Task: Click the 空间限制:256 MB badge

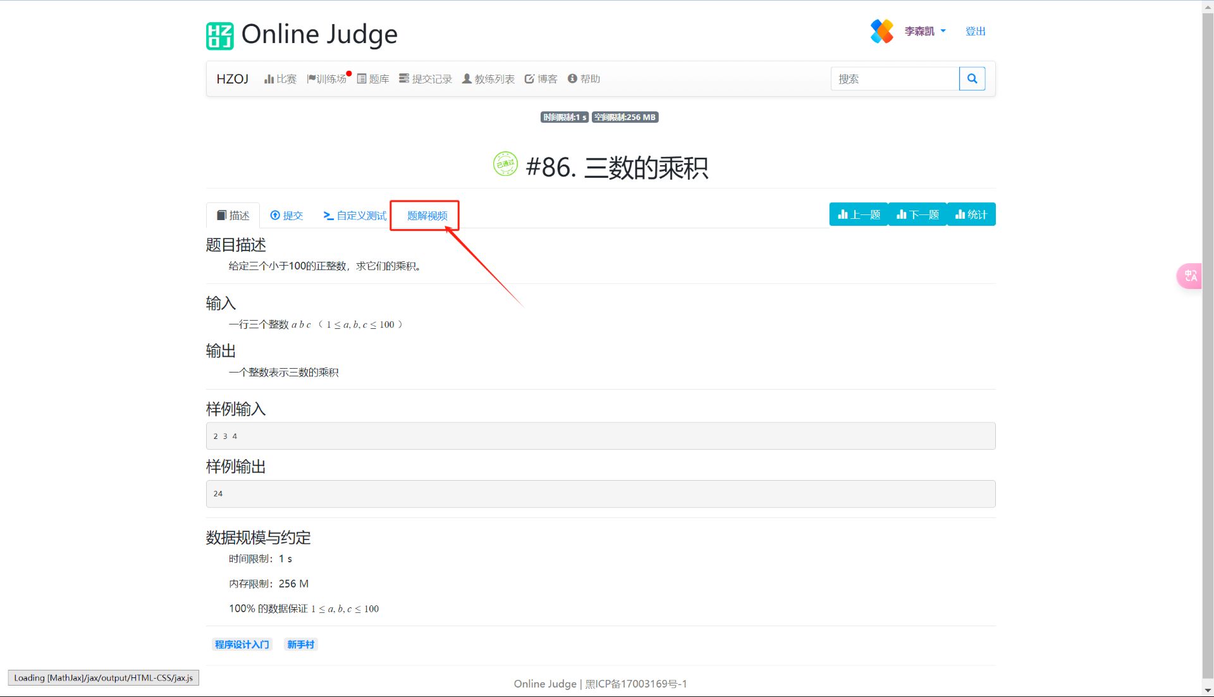Action: point(625,117)
